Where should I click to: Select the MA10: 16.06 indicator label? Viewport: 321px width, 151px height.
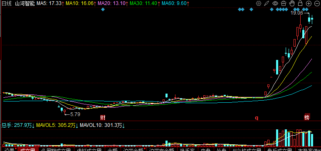pyautogui.click(x=81, y=3)
